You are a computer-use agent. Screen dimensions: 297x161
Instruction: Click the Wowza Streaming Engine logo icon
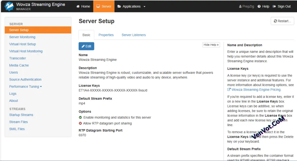[9, 6]
